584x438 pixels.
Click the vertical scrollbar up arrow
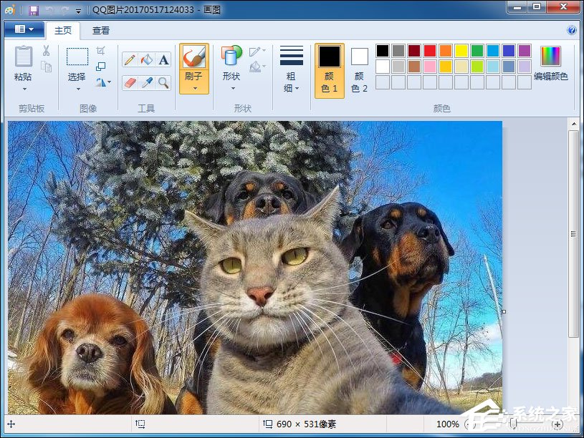573,124
